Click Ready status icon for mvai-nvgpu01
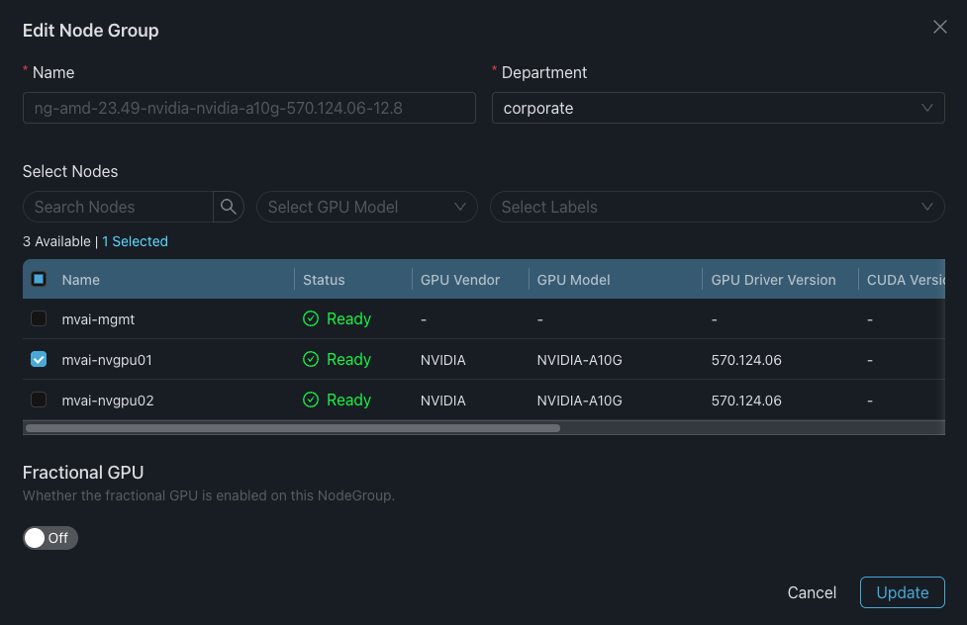The width and height of the screenshot is (967, 625). 311,360
